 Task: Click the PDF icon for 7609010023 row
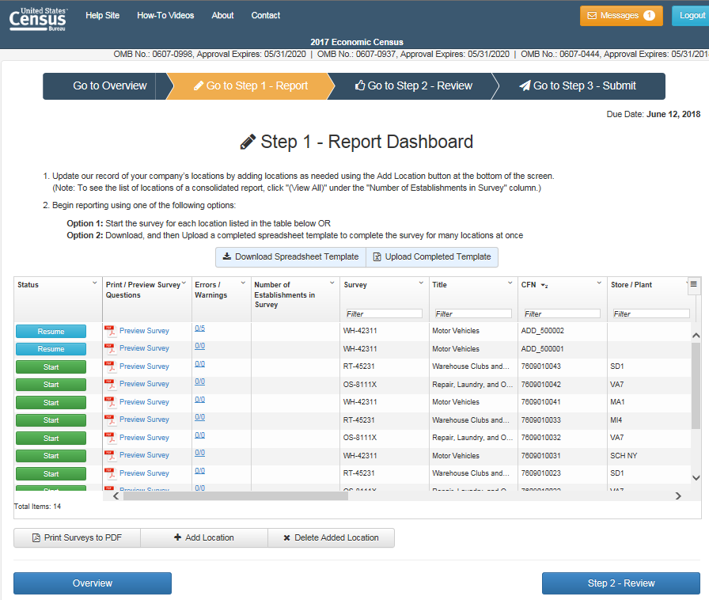point(110,473)
